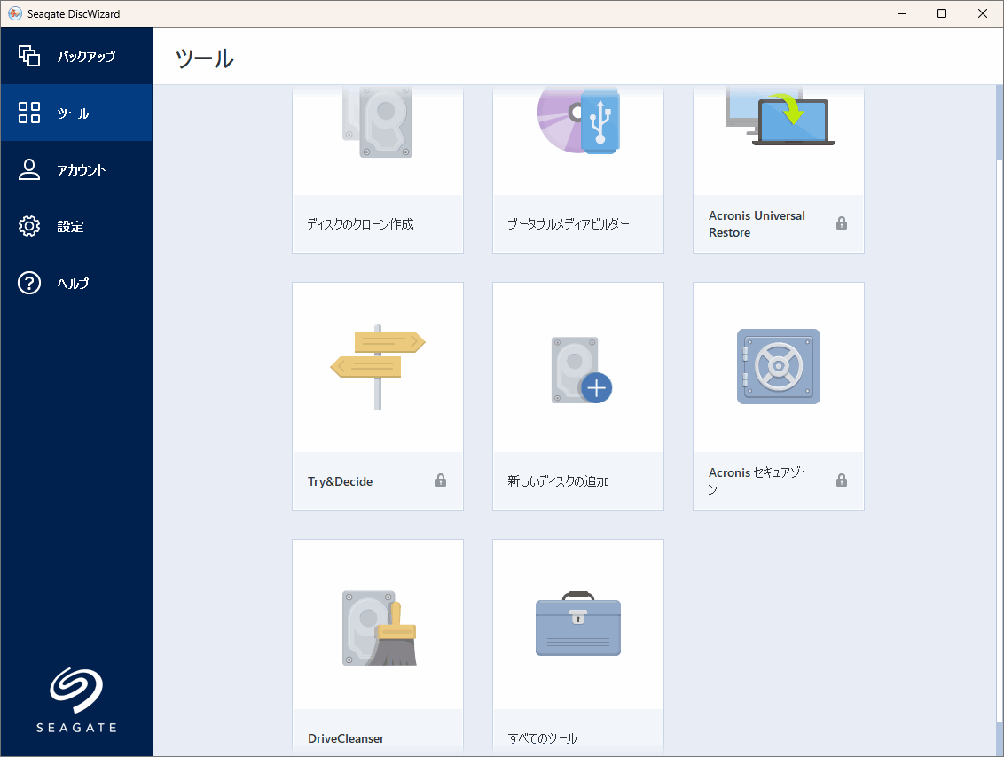This screenshot has height=757, width=1004.
Task: Go to アカウント in the sidebar
Action: click(x=82, y=169)
